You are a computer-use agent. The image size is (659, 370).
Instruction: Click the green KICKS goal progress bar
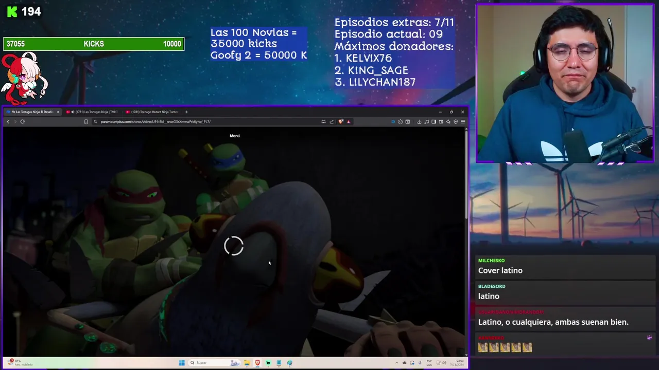tap(94, 44)
